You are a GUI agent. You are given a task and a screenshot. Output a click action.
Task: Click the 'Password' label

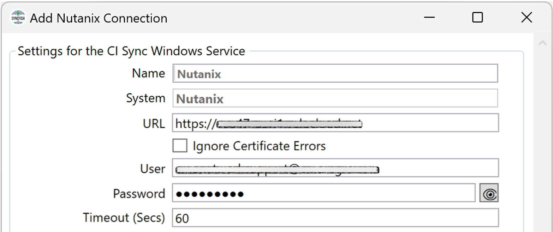[x=139, y=193]
